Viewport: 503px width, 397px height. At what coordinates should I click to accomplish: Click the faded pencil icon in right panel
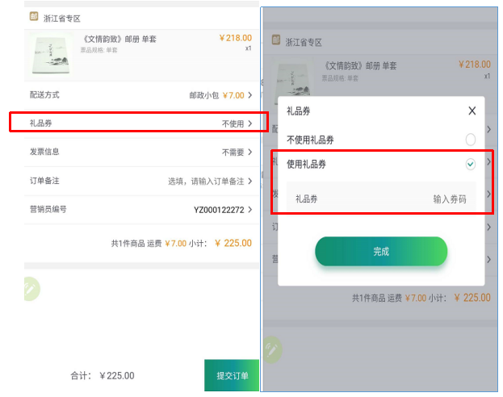[x=272, y=349]
